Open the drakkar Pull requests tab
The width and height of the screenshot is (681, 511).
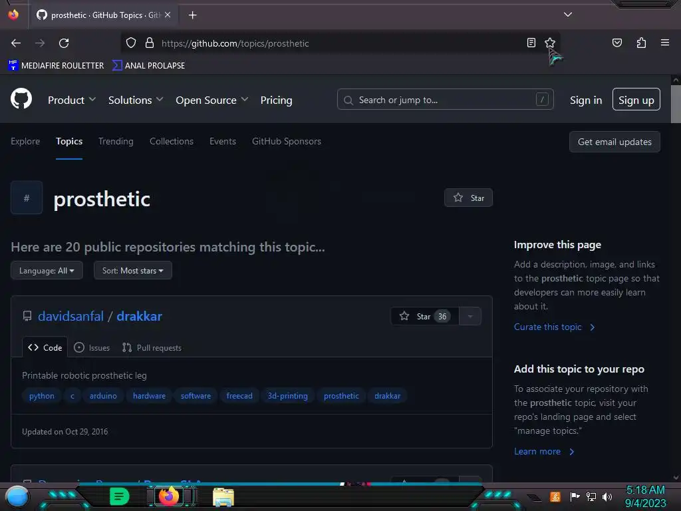pyautogui.click(x=152, y=347)
